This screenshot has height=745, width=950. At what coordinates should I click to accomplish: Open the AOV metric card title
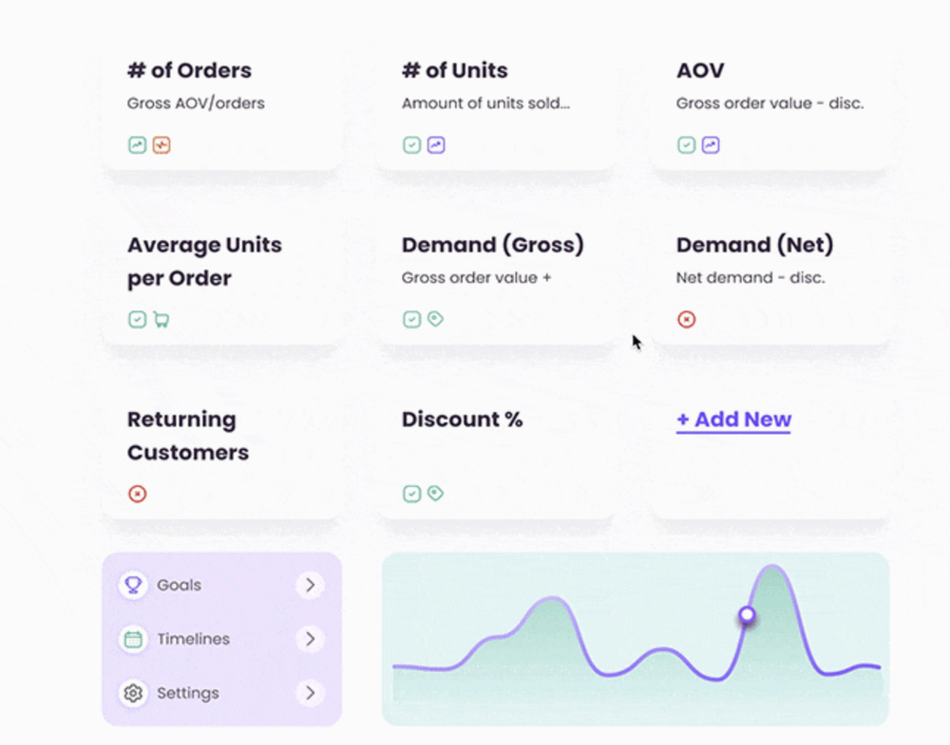(700, 70)
